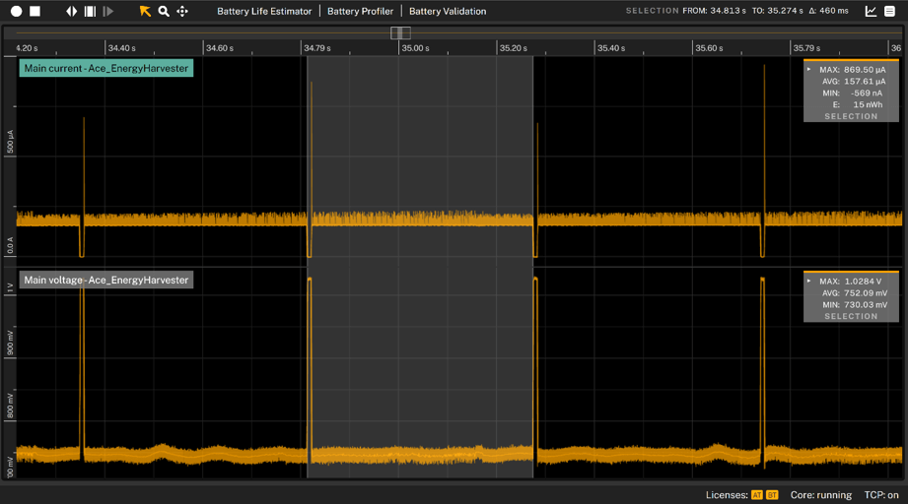This screenshot has width=908, height=504.
Task: Click the 500 µA label on the current axis
Action: tap(10, 142)
